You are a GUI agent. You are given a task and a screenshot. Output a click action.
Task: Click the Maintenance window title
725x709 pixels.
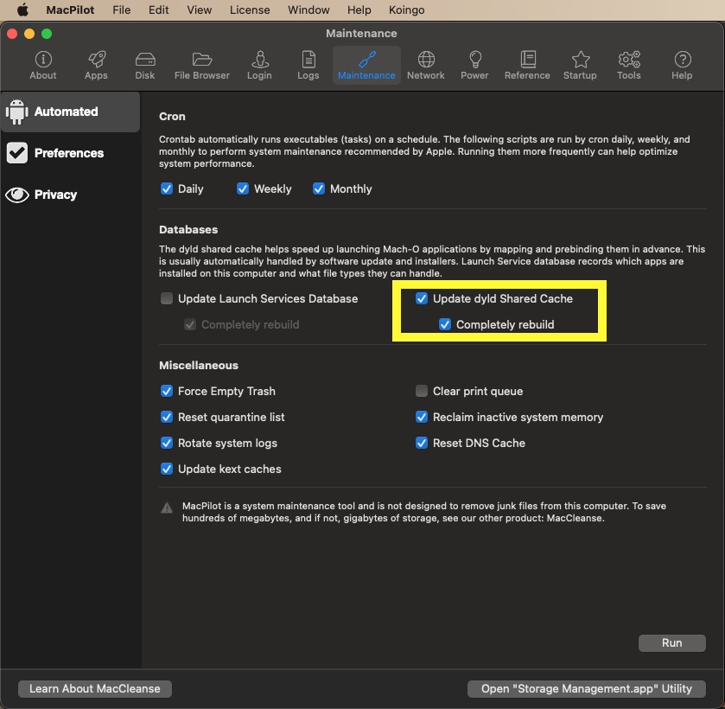coord(361,34)
